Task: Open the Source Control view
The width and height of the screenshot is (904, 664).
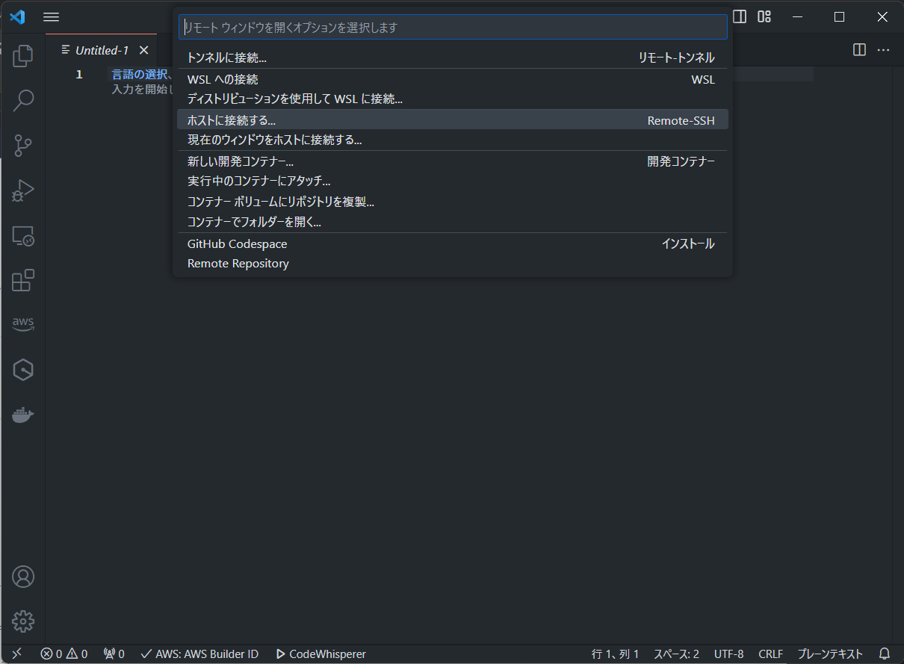Action: [x=23, y=146]
